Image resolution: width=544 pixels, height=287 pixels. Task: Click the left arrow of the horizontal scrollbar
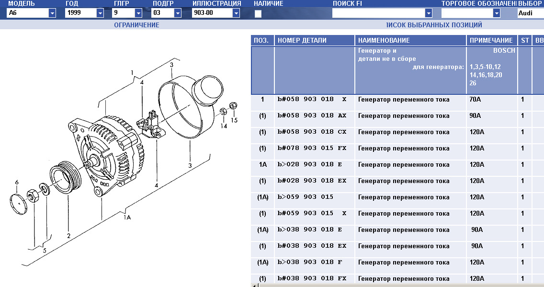[x=254, y=285]
